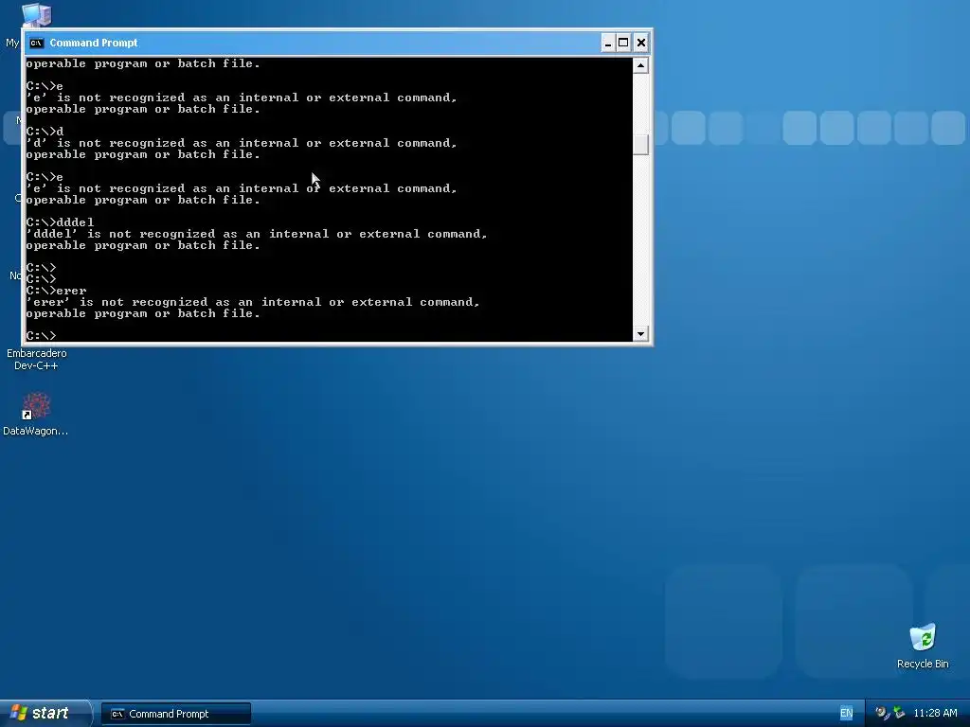Select the Recycle Bin desktop icon
Screen dimensions: 970x727
[x=923, y=637]
